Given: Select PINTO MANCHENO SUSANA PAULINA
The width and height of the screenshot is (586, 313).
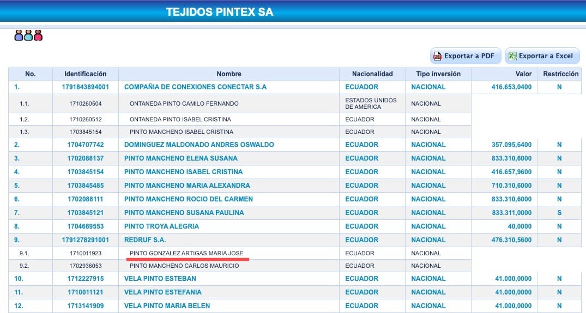Looking at the screenshot, I should point(184,213).
